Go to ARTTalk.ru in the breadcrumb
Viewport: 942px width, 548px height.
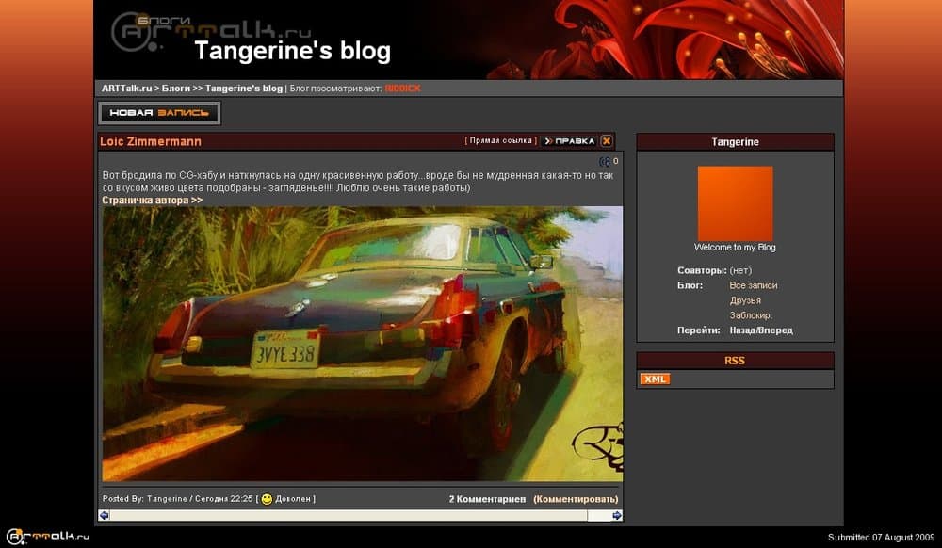tap(126, 89)
